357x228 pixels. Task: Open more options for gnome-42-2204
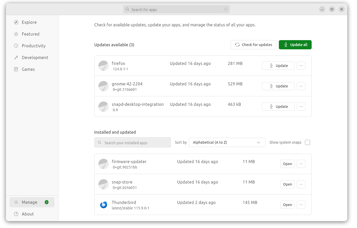pos(301,86)
